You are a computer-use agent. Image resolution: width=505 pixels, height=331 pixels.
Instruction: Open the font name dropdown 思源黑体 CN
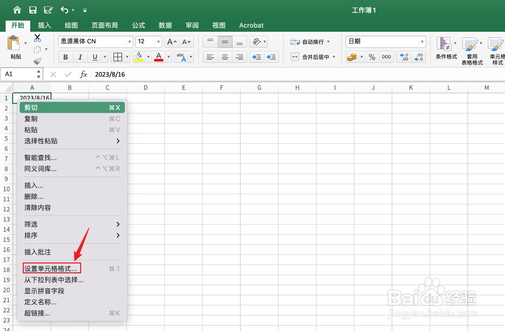pyautogui.click(x=129, y=42)
